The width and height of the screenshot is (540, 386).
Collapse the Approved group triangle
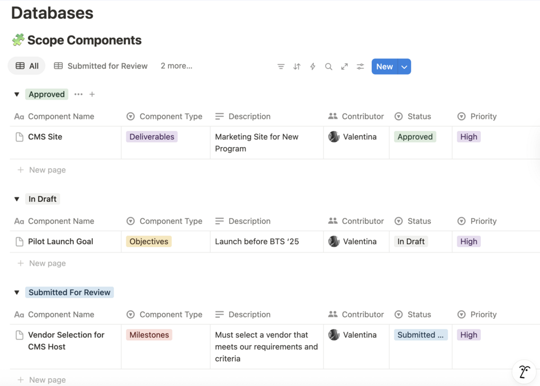point(17,94)
